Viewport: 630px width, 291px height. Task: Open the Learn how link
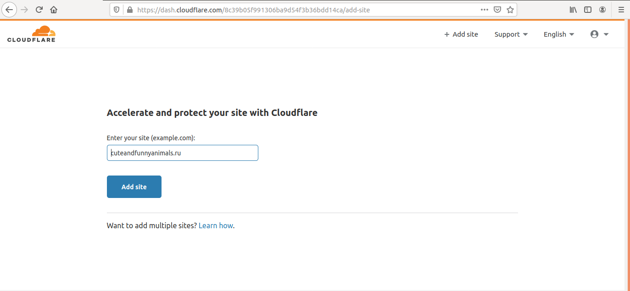tap(216, 225)
